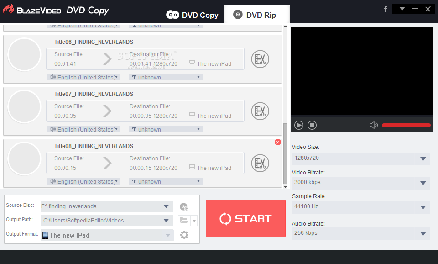
Task: Click the 256 kbps audio bitrate field
Action: (353, 234)
